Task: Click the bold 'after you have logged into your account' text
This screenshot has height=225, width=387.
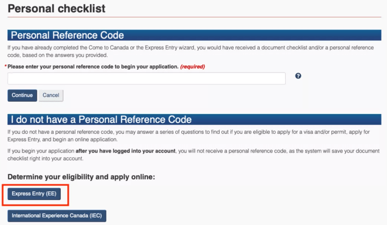Action: pos(125,151)
